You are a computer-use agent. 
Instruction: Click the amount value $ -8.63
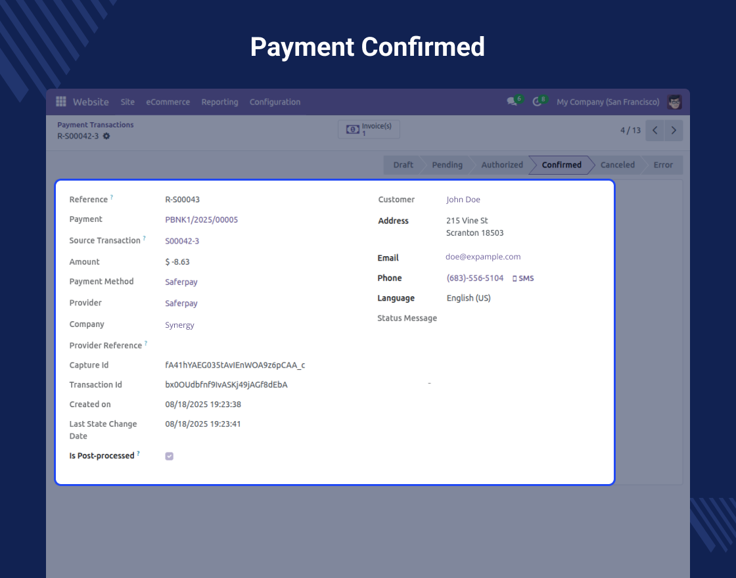pyautogui.click(x=177, y=262)
